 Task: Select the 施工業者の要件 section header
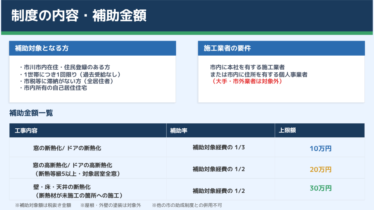coord(227,48)
